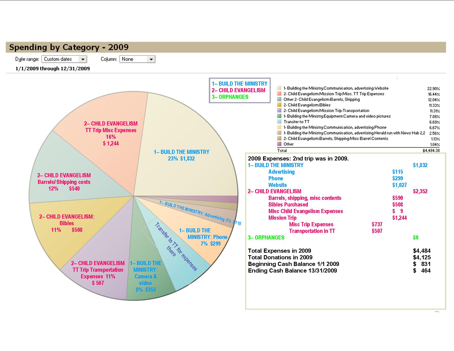Image resolution: width=454 pixels, height=351 pixels.
Task: Click the Website legend color swatch
Action: coord(279,88)
